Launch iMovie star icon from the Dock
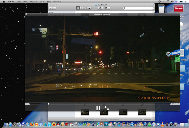 (x=128, y=124)
